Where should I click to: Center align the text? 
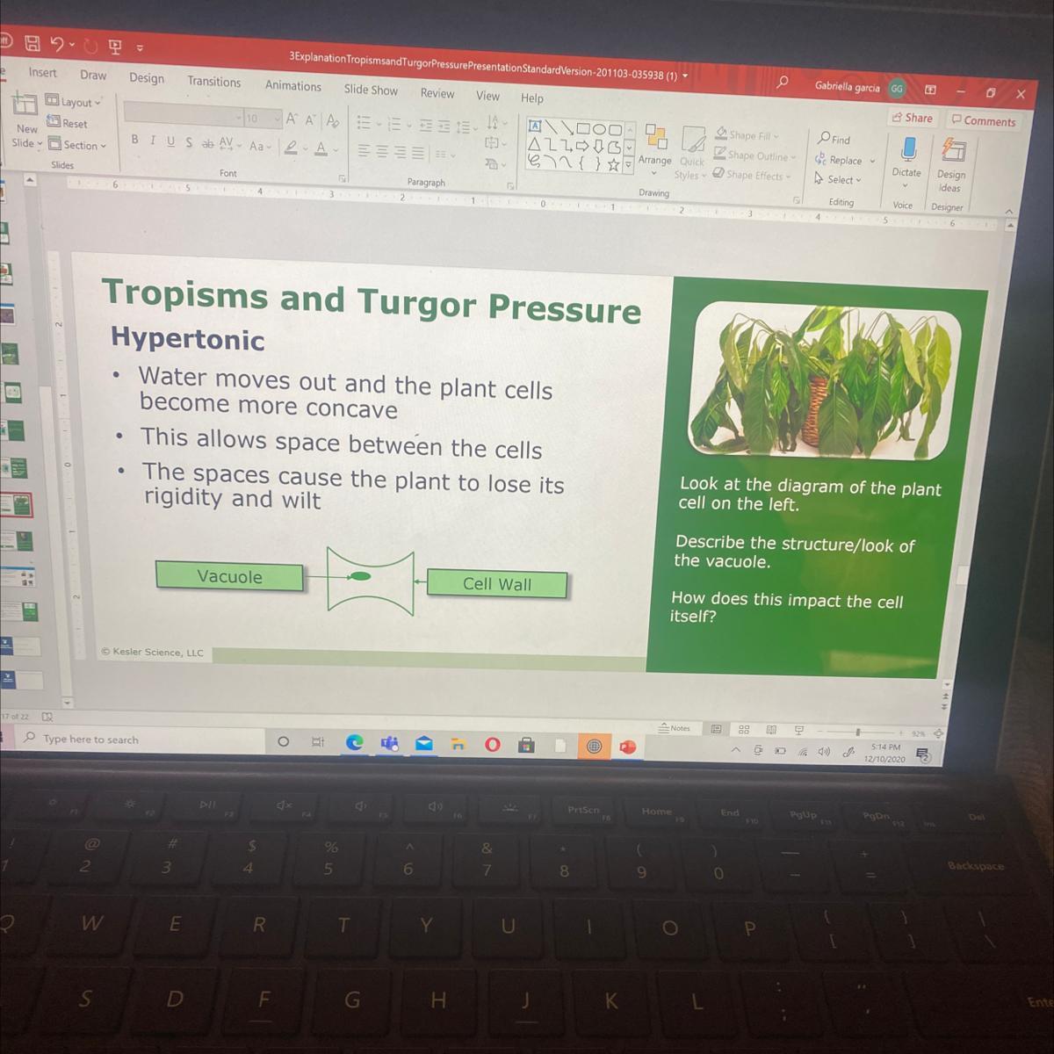tap(381, 152)
